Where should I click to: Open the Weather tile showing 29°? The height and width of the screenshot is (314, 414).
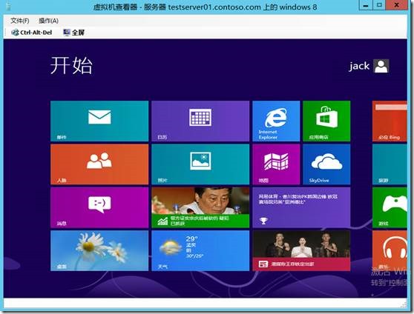click(200, 251)
